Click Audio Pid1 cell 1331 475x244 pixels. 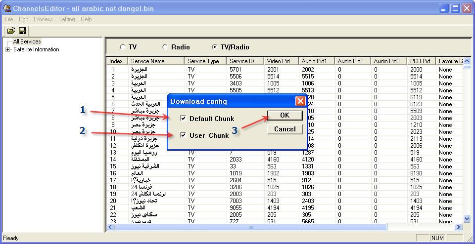pyautogui.click(x=308, y=166)
